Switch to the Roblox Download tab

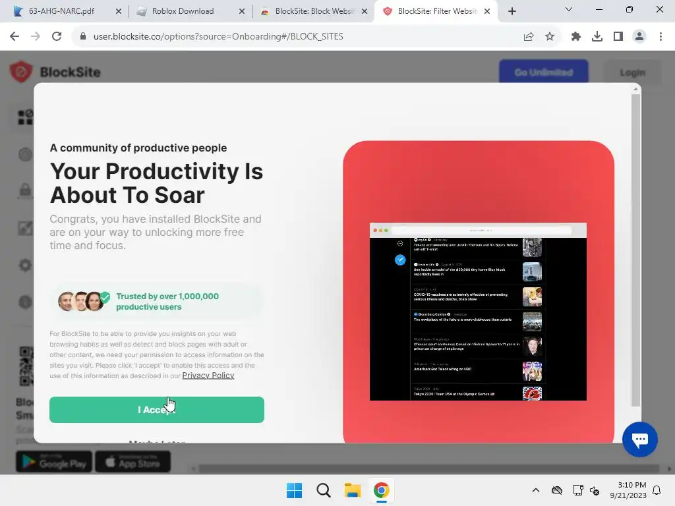pyautogui.click(x=183, y=11)
